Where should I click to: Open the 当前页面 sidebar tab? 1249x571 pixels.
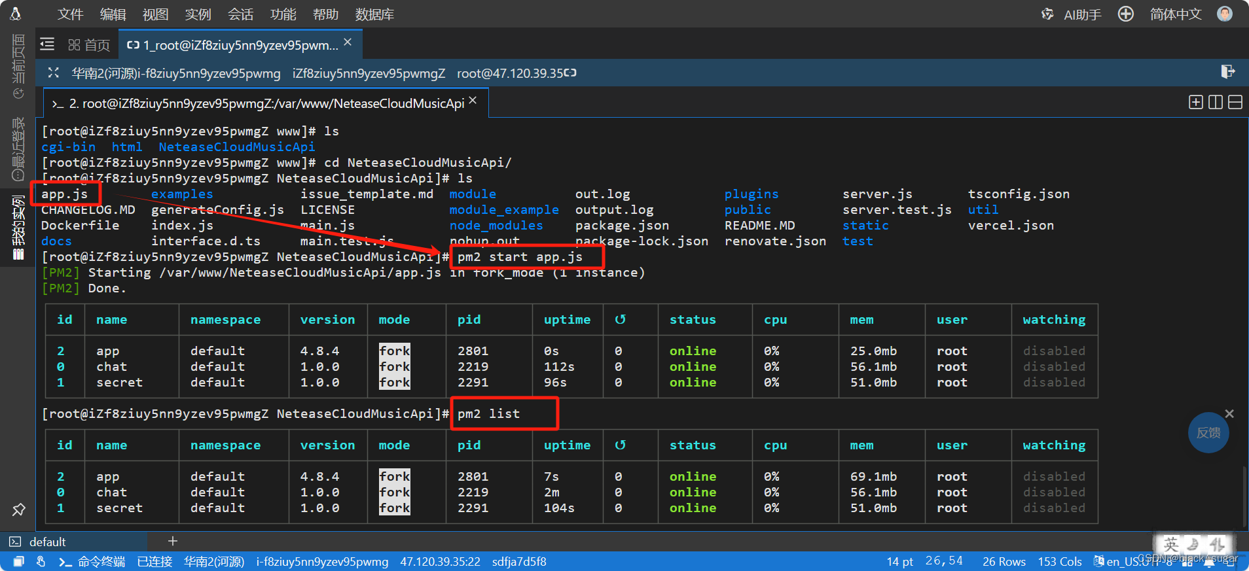click(18, 67)
